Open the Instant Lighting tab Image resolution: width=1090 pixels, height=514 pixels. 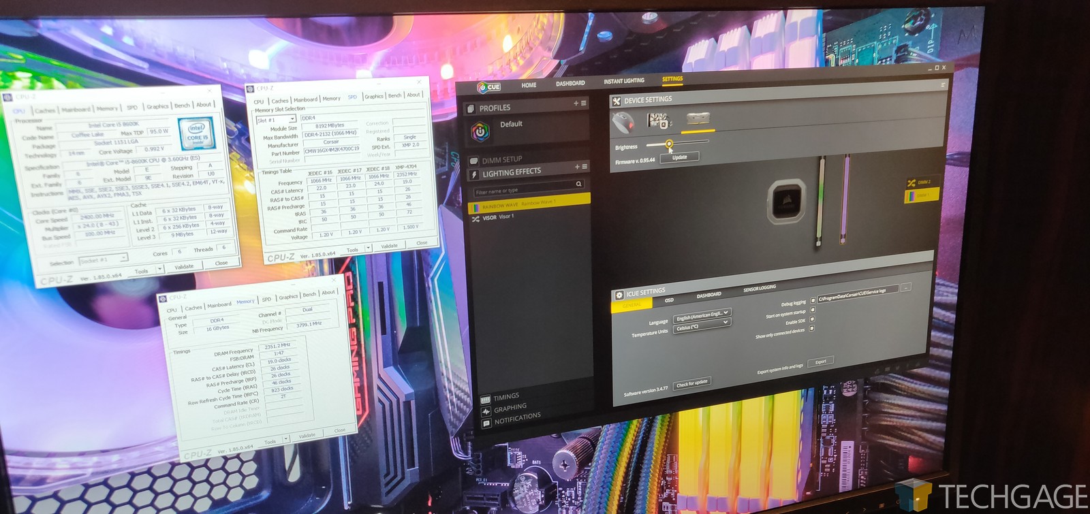pyautogui.click(x=623, y=81)
